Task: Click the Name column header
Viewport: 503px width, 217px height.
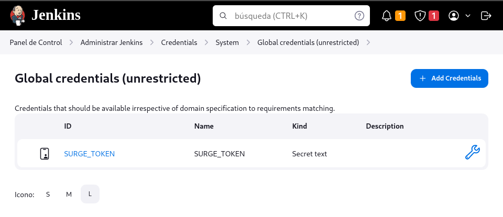Action: pyautogui.click(x=204, y=126)
